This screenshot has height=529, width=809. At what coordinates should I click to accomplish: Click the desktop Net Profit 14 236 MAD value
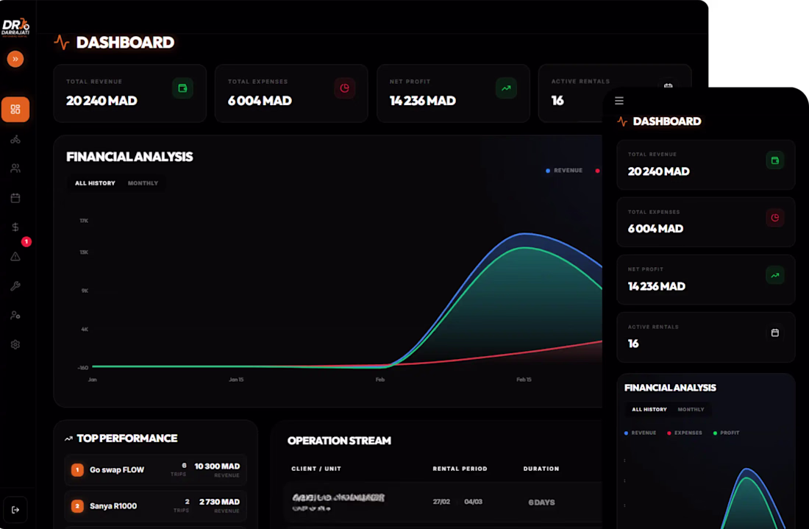click(423, 101)
